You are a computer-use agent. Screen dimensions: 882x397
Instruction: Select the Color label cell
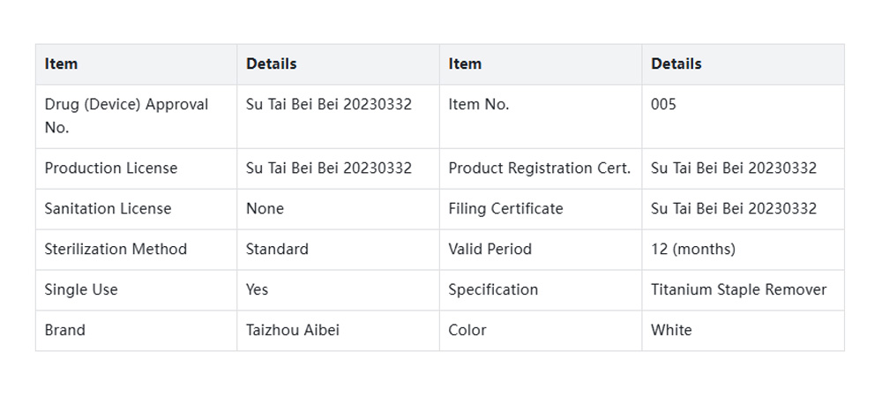click(467, 330)
